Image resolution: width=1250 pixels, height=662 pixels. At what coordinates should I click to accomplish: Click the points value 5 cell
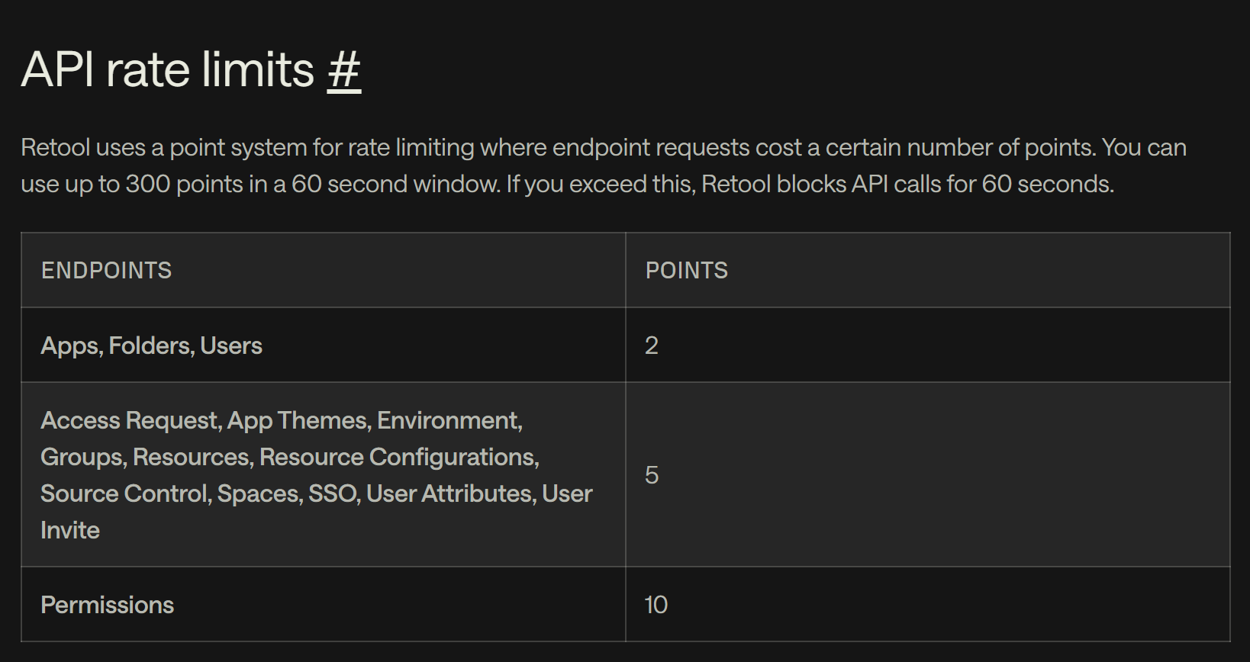click(652, 475)
